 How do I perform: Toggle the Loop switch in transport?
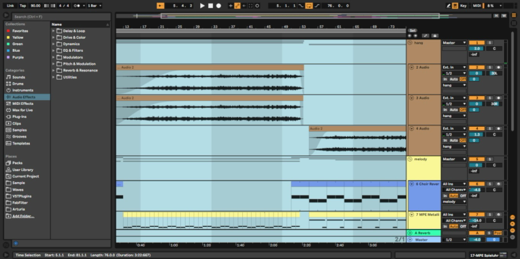[x=309, y=5]
